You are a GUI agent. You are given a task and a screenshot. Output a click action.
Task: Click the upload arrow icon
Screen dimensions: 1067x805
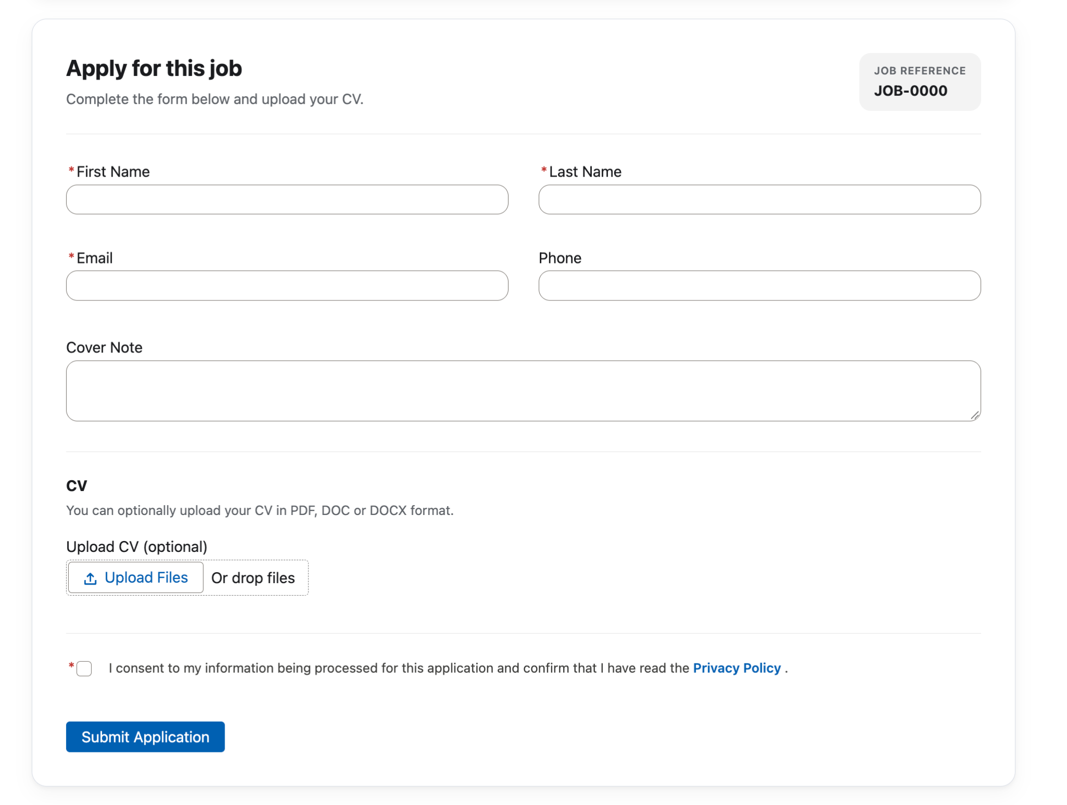pyautogui.click(x=90, y=578)
